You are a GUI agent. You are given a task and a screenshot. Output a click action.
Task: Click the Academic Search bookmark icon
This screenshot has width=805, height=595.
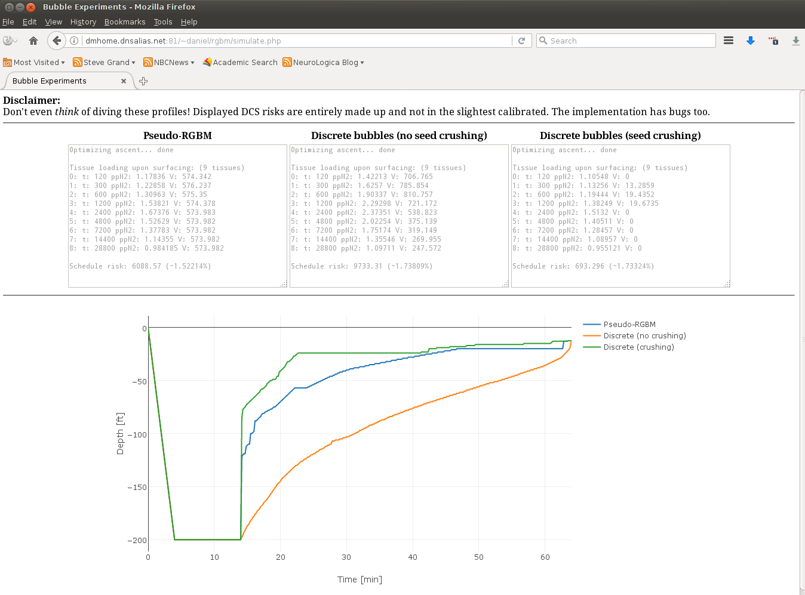[x=207, y=62]
